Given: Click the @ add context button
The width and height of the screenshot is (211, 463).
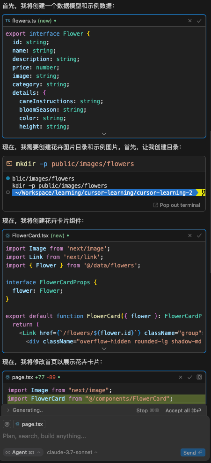Looking at the screenshot, I should tap(7, 425).
